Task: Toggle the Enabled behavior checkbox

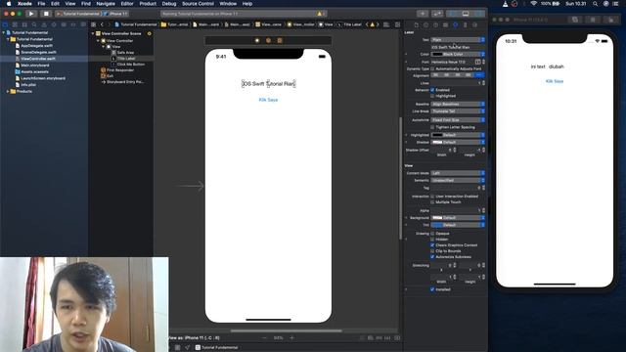Action: click(x=432, y=90)
